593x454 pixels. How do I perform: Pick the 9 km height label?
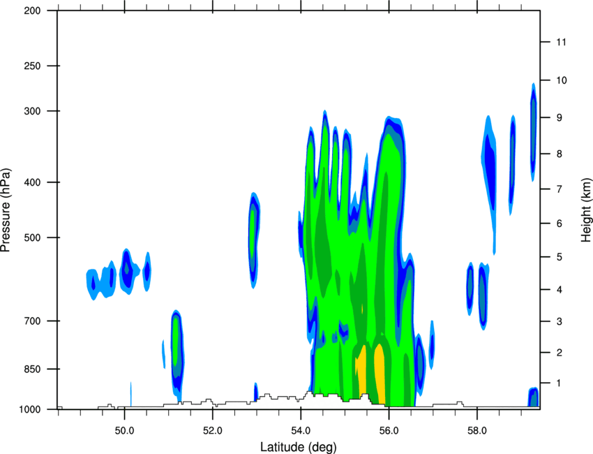coord(559,118)
